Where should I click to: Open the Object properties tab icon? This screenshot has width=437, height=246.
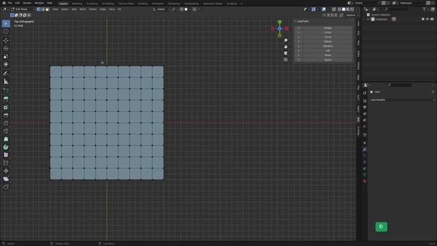[365, 143]
